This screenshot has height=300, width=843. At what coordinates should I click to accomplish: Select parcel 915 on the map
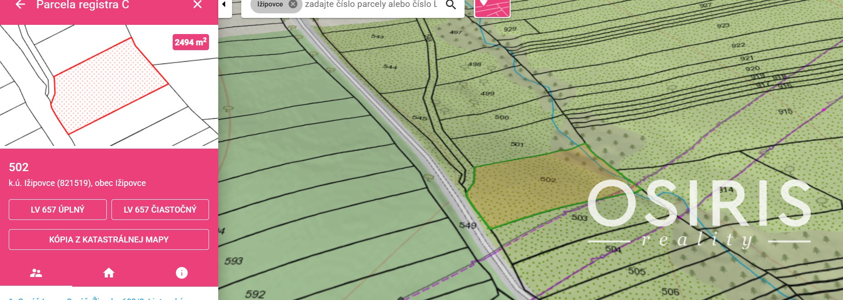(x=785, y=111)
